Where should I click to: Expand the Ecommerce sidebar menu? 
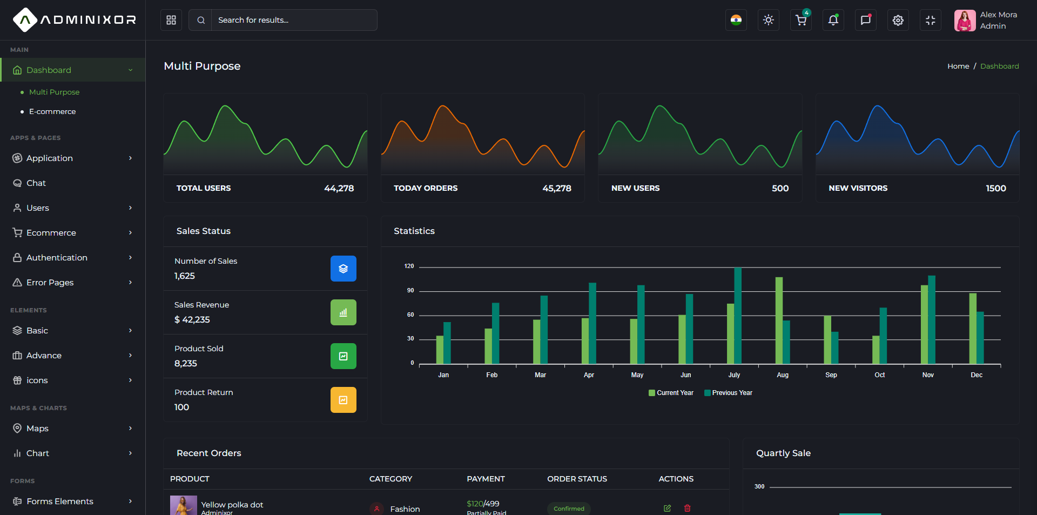click(x=72, y=232)
